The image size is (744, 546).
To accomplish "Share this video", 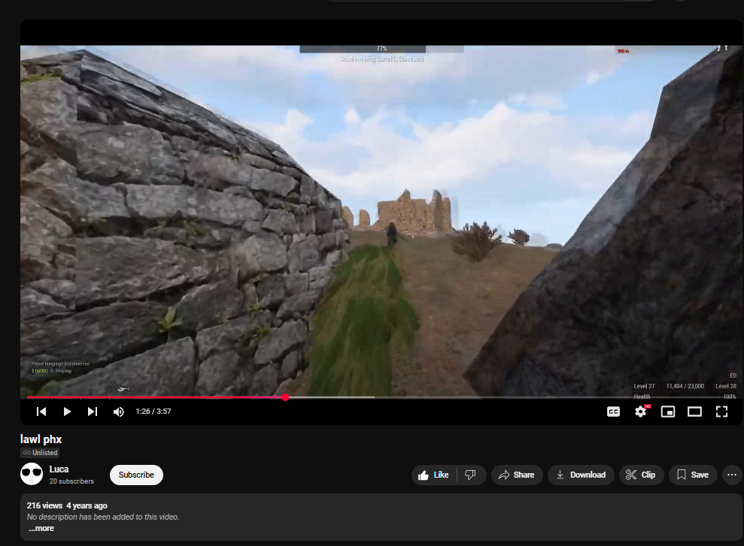I will click(x=516, y=475).
